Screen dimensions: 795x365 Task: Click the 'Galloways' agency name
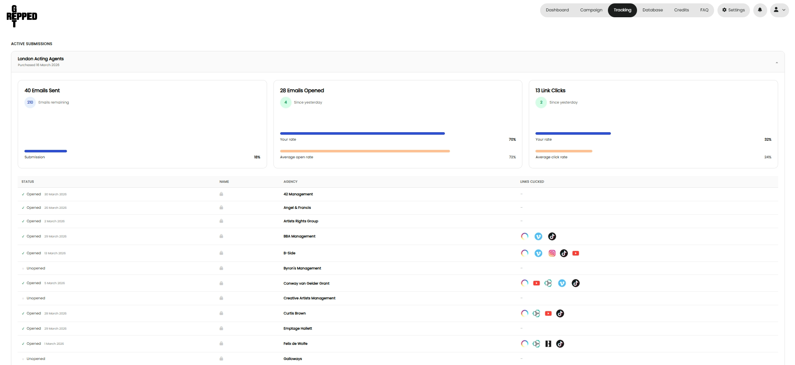(x=293, y=359)
